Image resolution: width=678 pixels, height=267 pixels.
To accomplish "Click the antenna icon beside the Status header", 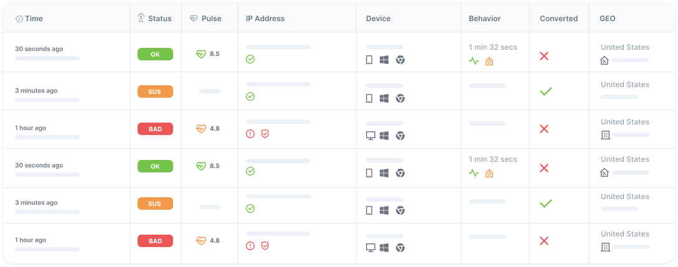I will point(141,19).
